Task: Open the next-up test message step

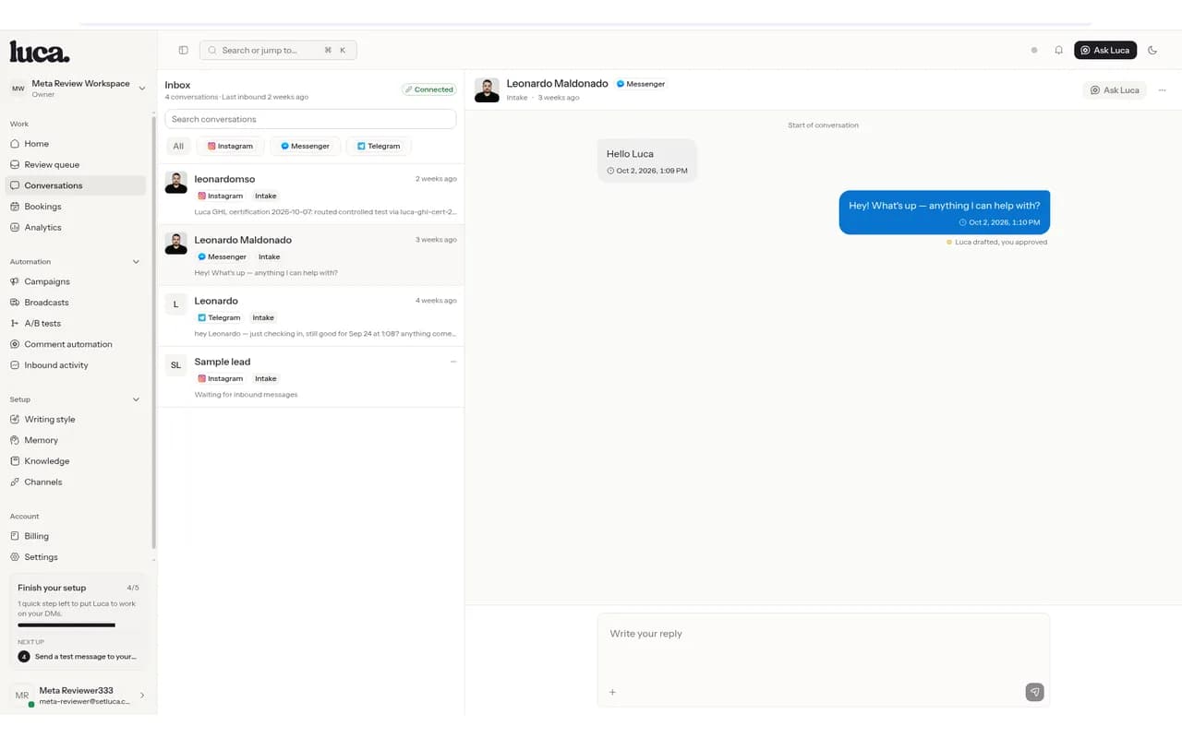Action: click(x=78, y=657)
